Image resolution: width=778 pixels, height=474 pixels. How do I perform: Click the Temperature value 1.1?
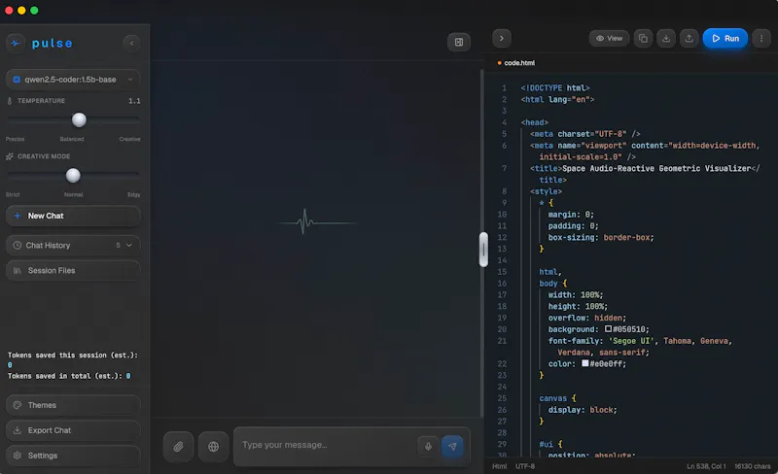(x=134, y=101)
